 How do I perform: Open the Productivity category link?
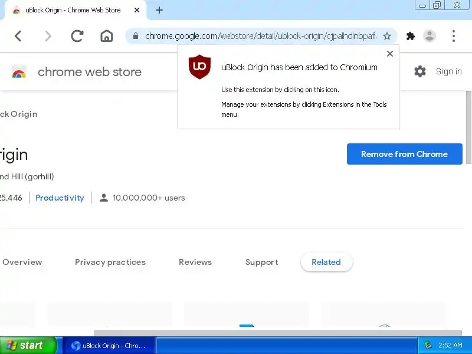click(60, 198)
